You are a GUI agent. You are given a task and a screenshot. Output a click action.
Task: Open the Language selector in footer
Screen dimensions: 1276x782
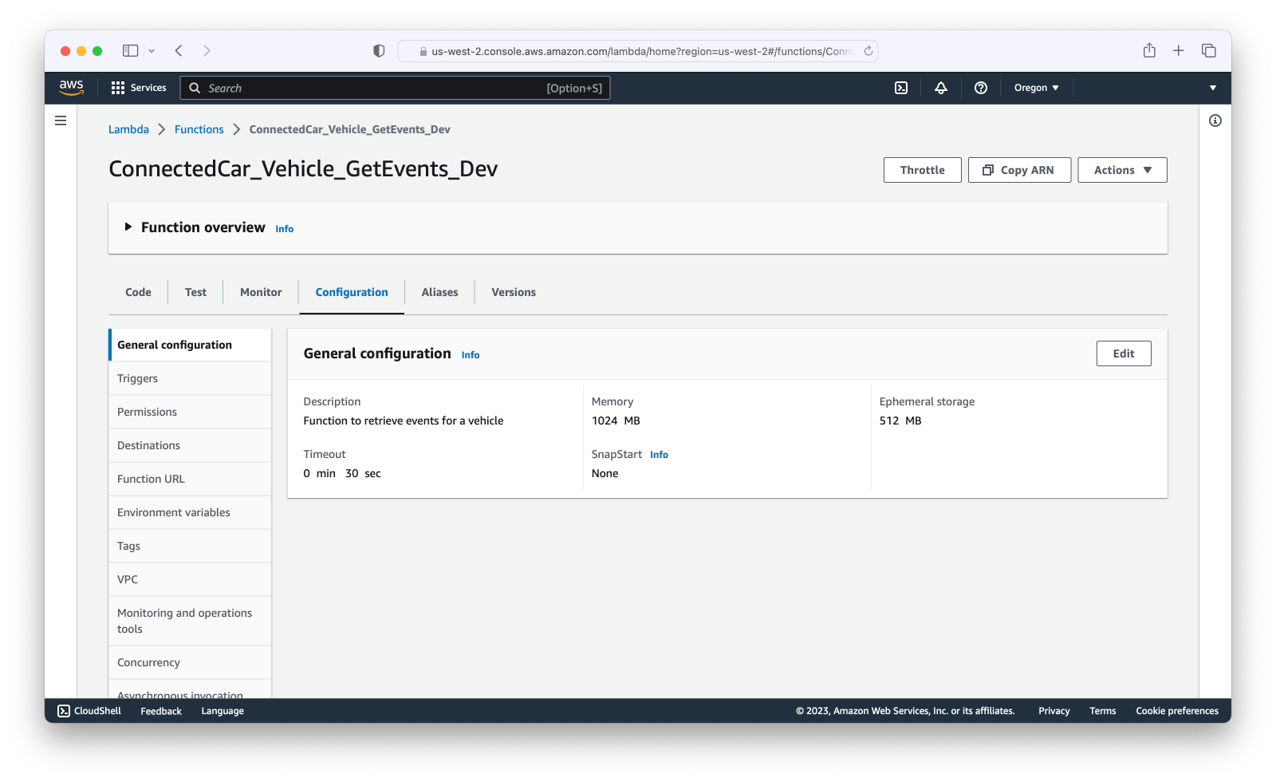(223, 711)
